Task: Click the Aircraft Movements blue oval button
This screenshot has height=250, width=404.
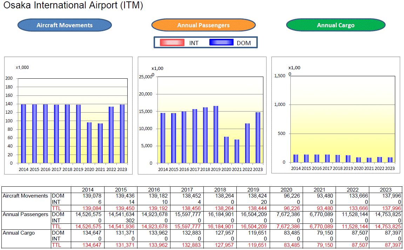Action: pyautogui.click(x=65, y=25)
